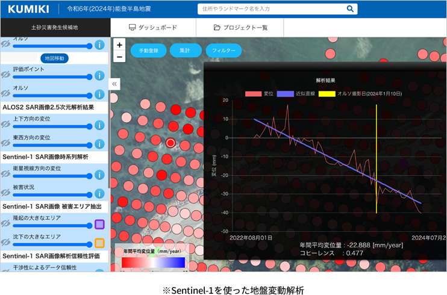
Task: Click the 手動登録 button
Action: point(149,51)
